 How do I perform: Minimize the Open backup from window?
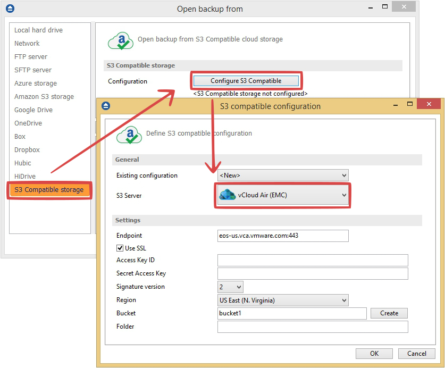371,8
